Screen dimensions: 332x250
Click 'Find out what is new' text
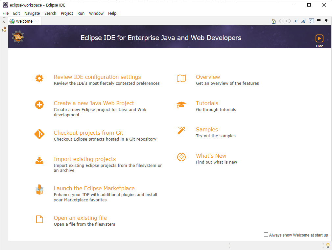coord(216,162)
